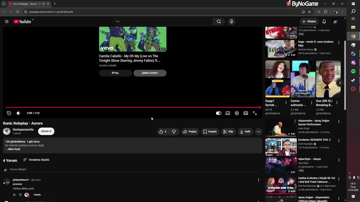The width and height of the screenshot is (360, 202).
Task: Download the video with İndir
Action: coord(245,132)
